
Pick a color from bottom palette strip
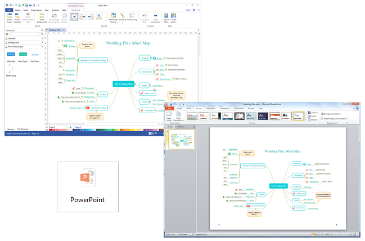112,131
